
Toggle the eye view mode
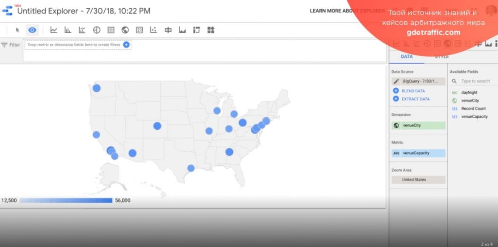(32, 30)
